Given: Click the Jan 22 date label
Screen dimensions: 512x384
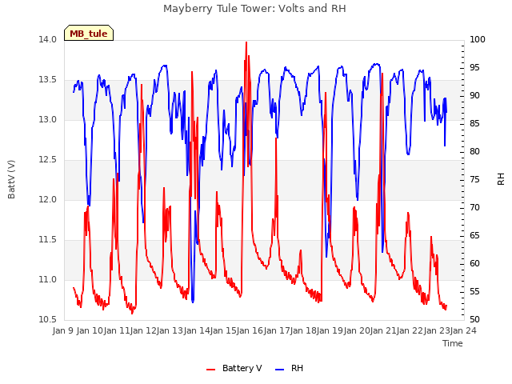Looking at the screenshot, I should [x=410, y=331].
